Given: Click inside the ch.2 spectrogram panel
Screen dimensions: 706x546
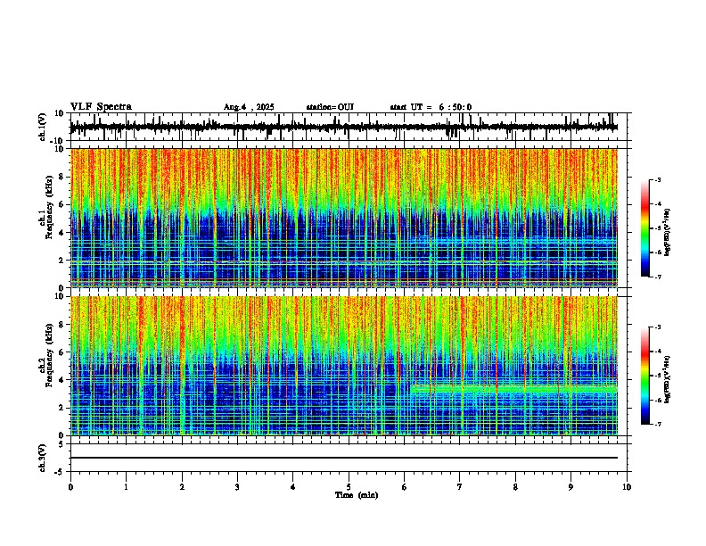Looking at the screenshot, I should pyautogui.click(x=343, y=366).
